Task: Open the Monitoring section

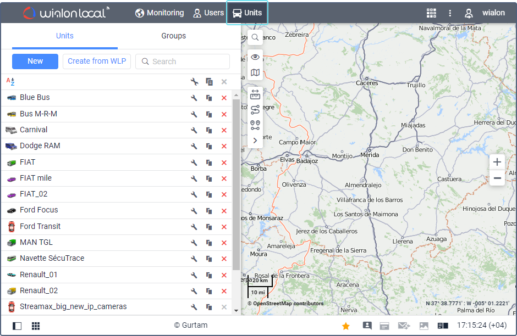Action: (159, 13)
